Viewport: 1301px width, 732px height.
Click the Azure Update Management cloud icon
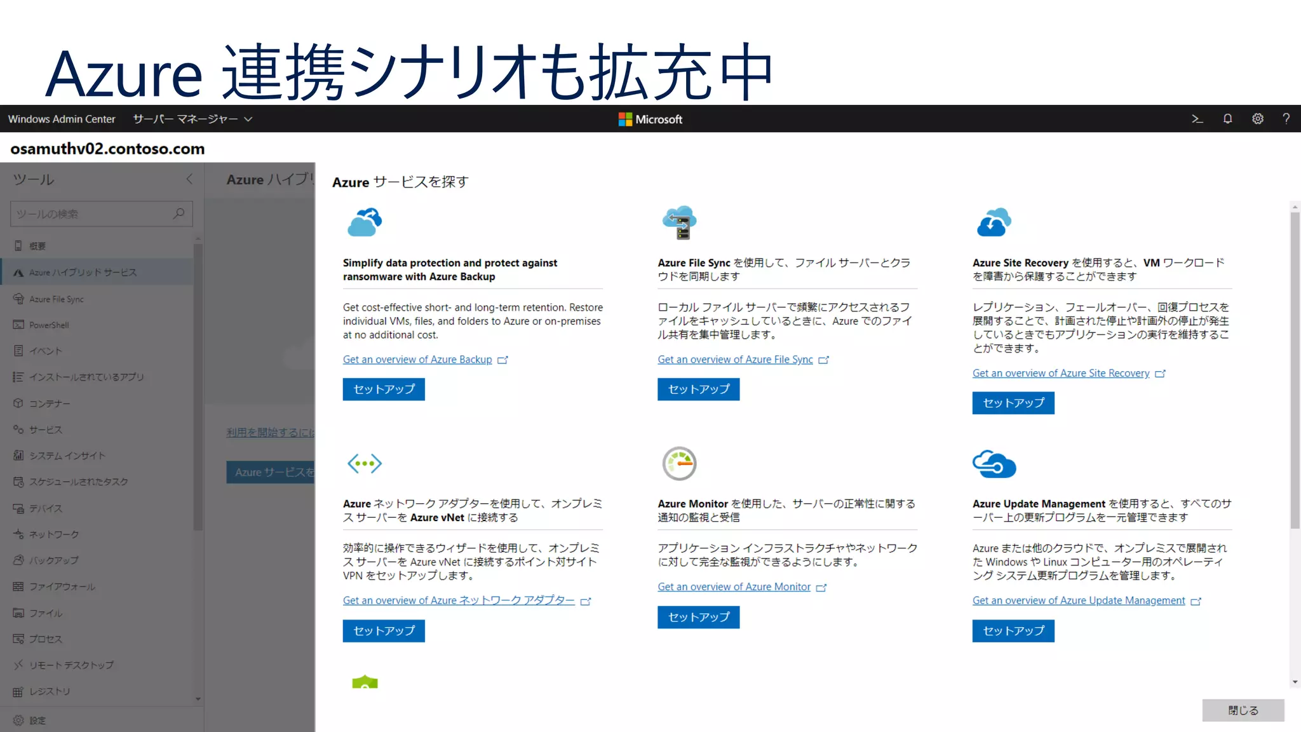994,464
